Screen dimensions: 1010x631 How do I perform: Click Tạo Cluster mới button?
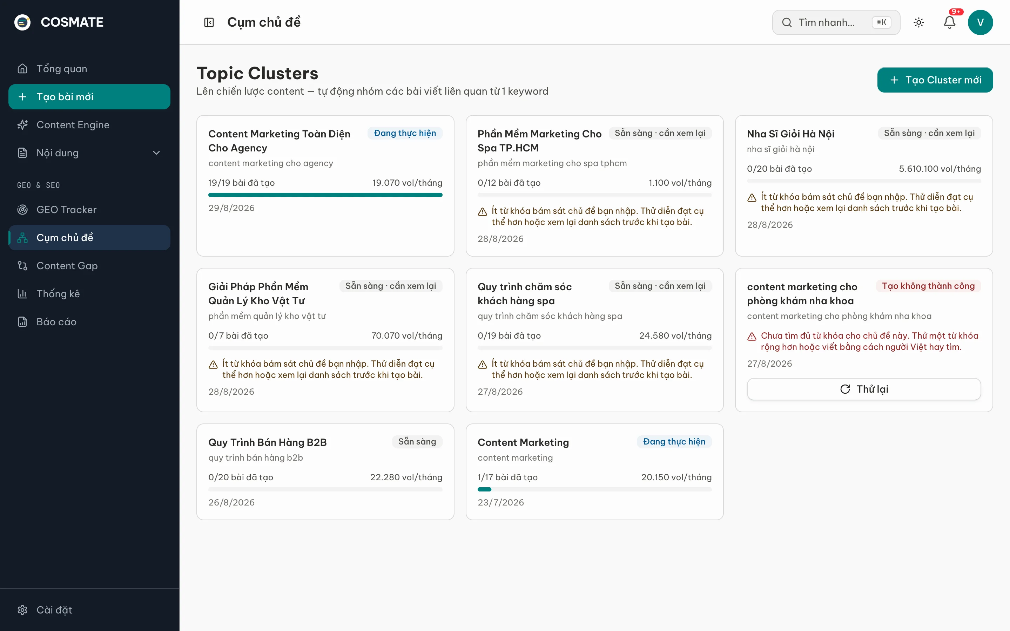click(935, 80)
